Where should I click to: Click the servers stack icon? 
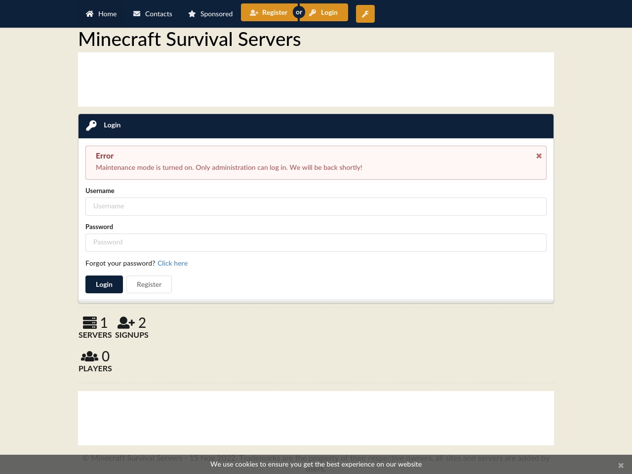[90, 322]
